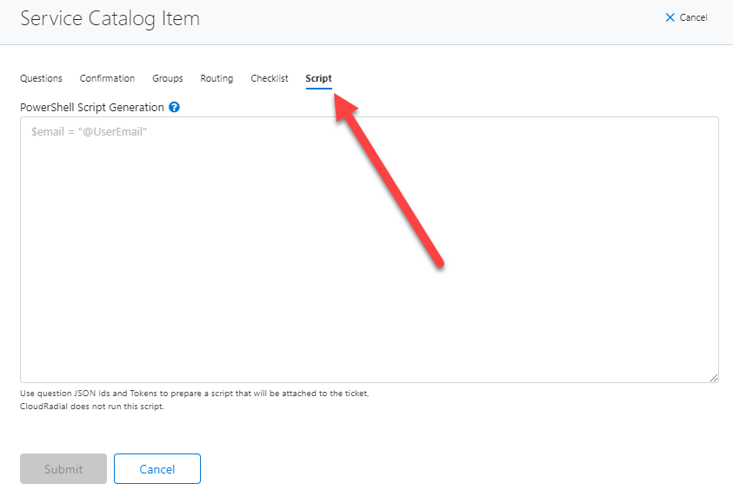The height and width of the screenshot is (490, 733).
Task: Go to the Routing tab
Action: point(217,78)
